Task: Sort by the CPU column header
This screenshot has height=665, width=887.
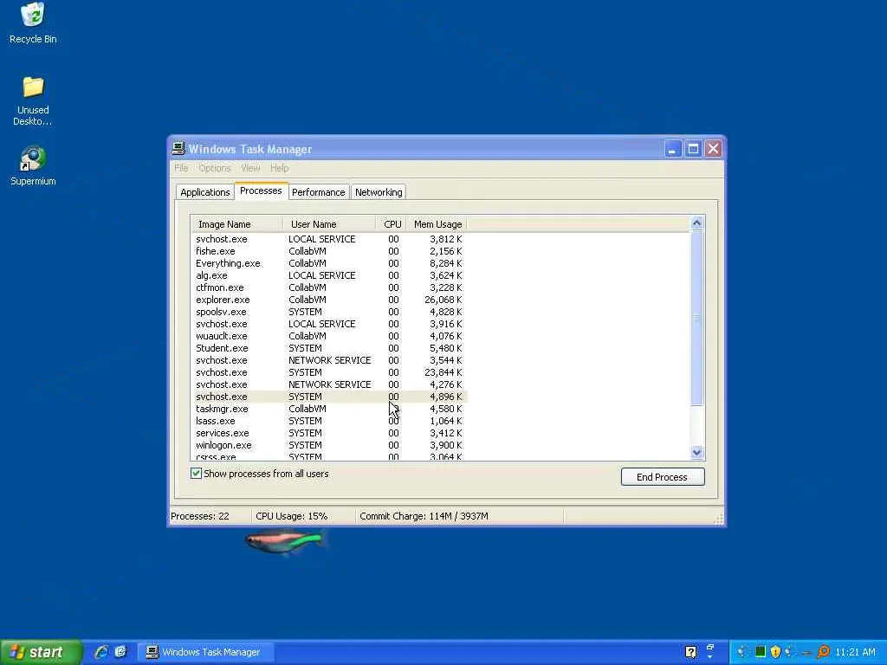Action: 392,224
